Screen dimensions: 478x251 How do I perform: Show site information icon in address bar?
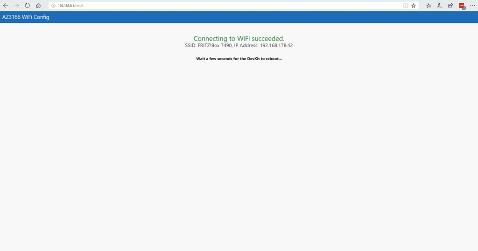point(53,6)
